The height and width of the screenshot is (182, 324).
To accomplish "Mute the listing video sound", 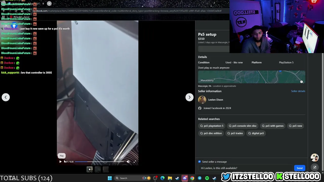I will [x=128, y=162].
